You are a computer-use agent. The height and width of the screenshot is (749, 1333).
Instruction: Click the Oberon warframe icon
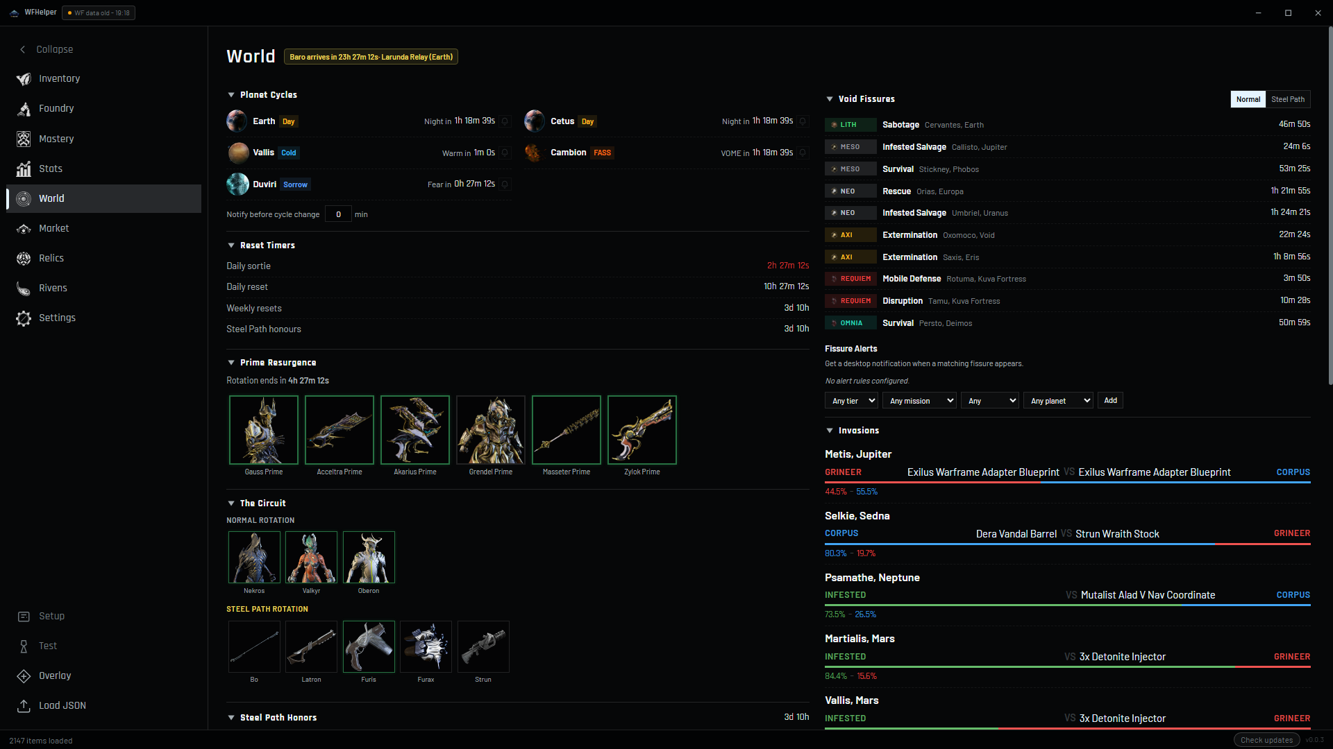369,557
